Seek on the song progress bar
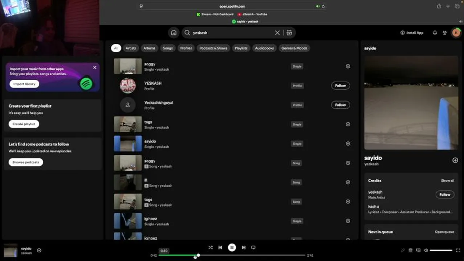The width and height of the screenshot is (464, 261). tap(232, 255)
